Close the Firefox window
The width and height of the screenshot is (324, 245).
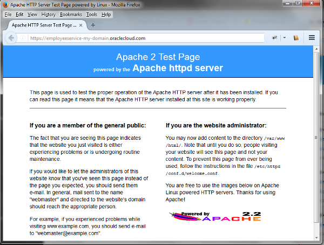312,3
